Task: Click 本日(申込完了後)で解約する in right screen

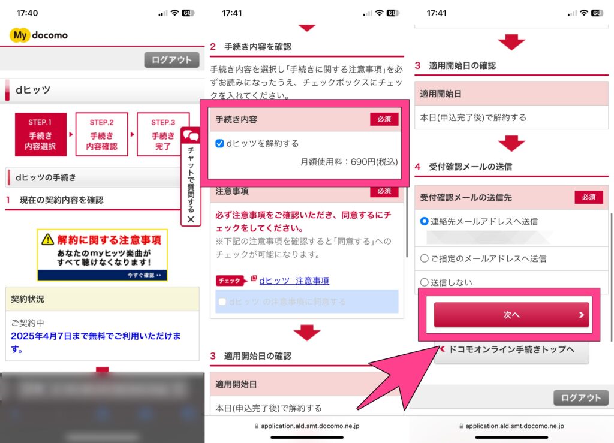Action: click(474, 117)
